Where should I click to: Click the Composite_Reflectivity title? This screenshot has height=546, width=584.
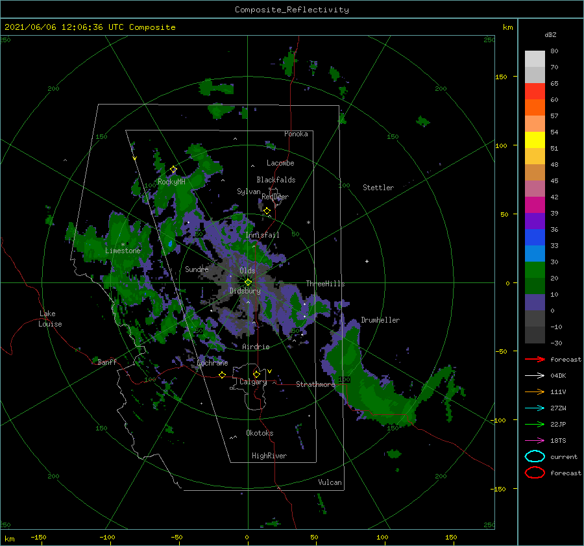pos(292,10)
